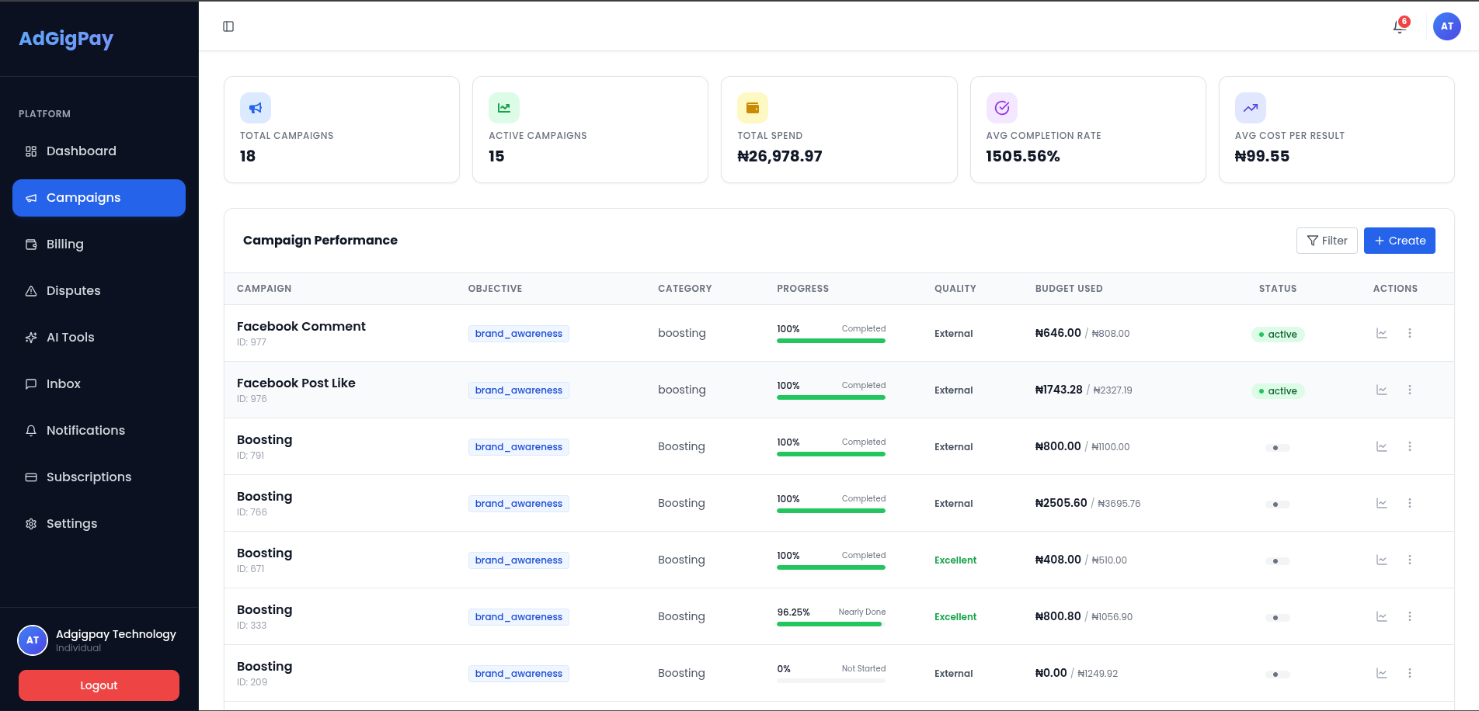This screenshot has width=1479, height=711.
Task: Open the notifications bell icon
Action: pos(1400,26)
